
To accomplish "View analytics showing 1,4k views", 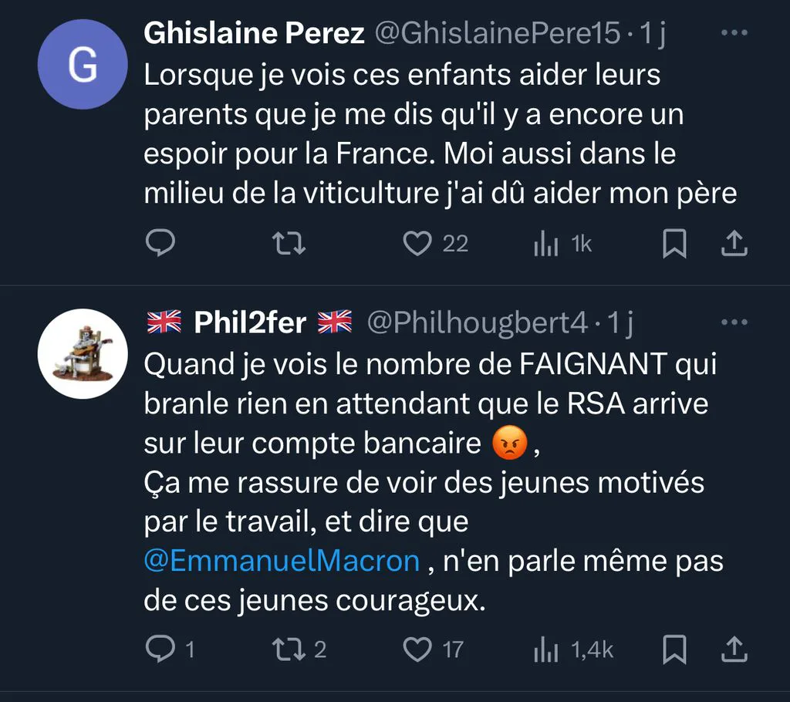I will click(x=573, y=650).
